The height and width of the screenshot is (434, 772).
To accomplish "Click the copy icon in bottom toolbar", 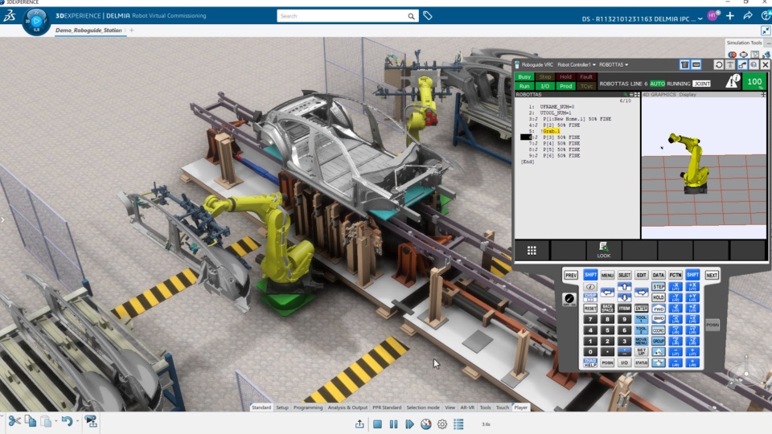I will [31, 421].
